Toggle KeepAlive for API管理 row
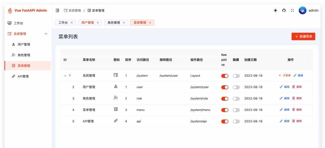 pyautogui.click(x=225, y=121)
